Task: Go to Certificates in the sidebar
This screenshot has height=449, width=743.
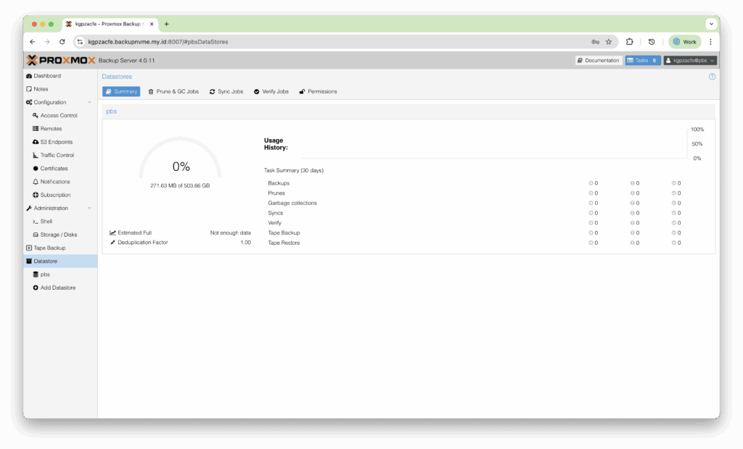Action: [54, 169]
